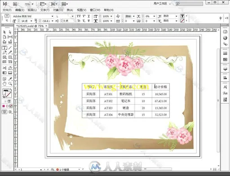Click the control panel stroke none swatch

click(182, 21)
